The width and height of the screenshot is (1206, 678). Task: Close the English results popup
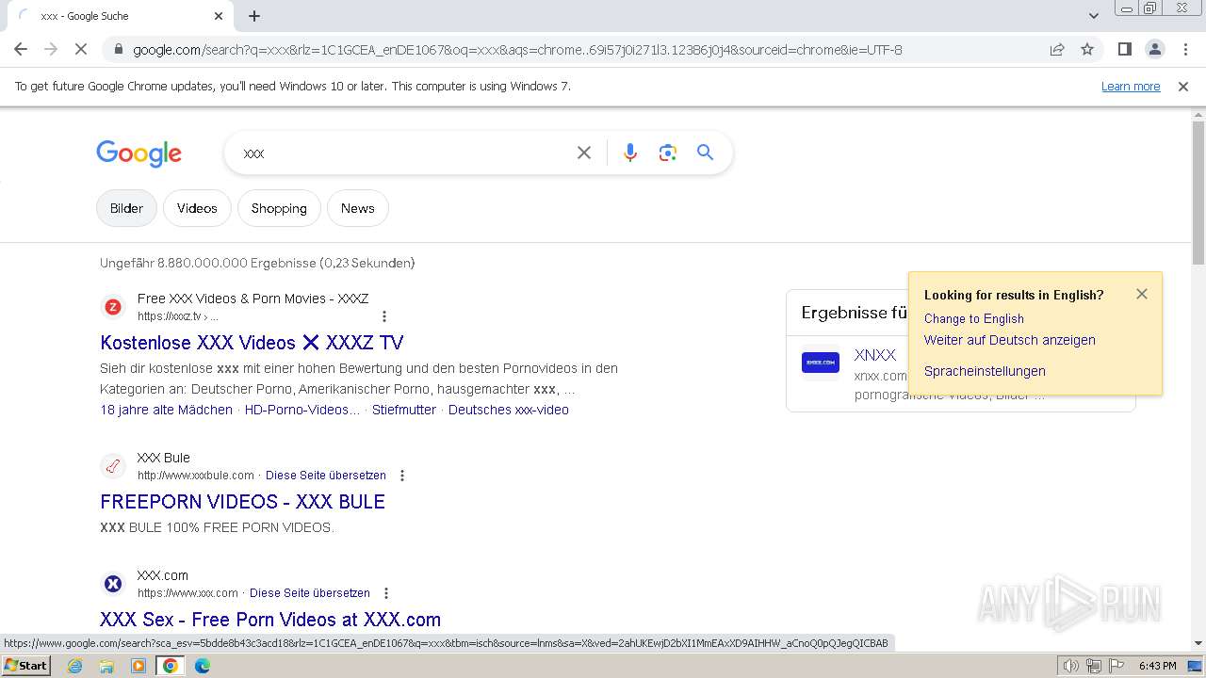[1142, 294]
